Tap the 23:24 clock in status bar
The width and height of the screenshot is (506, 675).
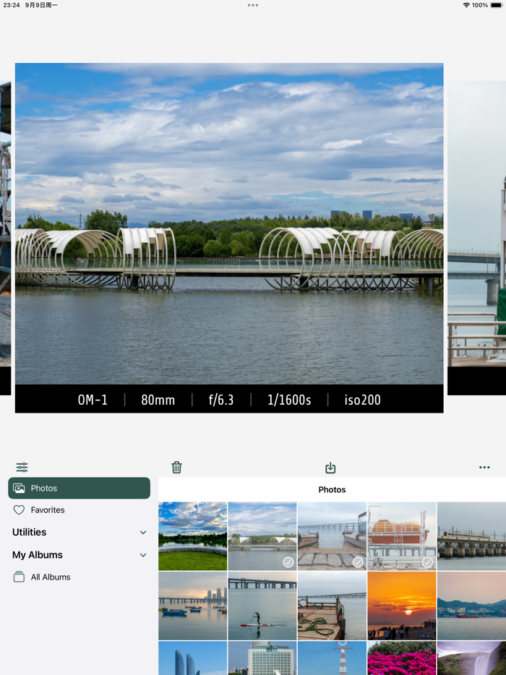tap(11, 5)
